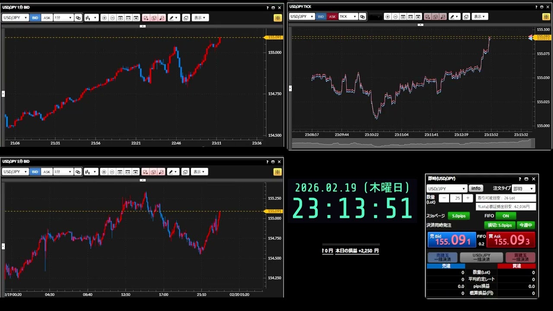This screenshot has height=311, width=553.
Task: Select BID price in 5-minute chart
Action: tap(35, 171)
